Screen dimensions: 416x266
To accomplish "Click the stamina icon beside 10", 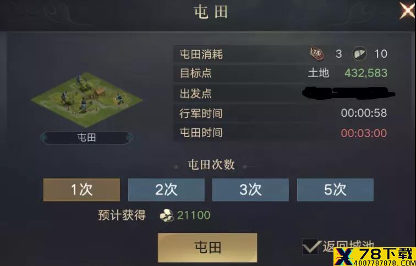I will point(359,53).
